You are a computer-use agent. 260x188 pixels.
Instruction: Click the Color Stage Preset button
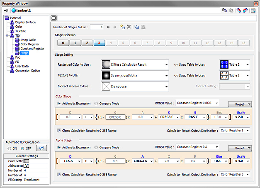click(240, 104)
